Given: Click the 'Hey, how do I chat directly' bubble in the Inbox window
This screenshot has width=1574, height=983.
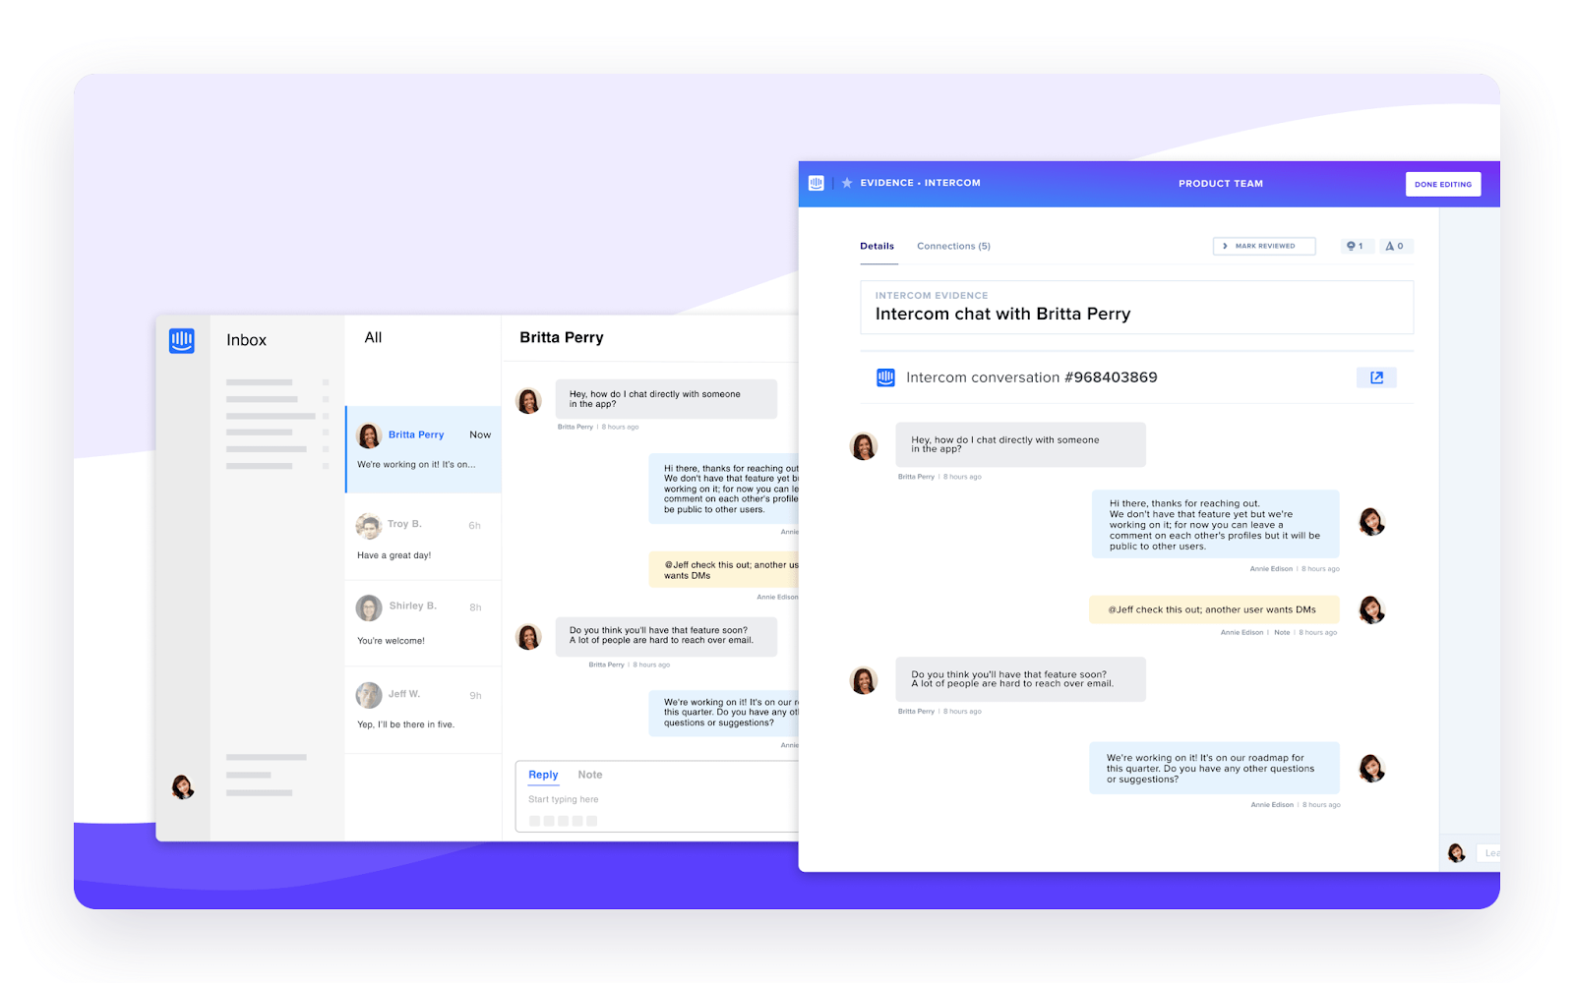Looking at the screenshot, I should (x=666, y=399).
